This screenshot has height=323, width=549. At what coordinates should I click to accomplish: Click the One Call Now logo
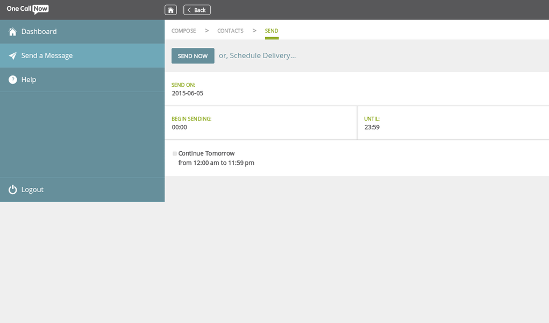click(28, 9)
